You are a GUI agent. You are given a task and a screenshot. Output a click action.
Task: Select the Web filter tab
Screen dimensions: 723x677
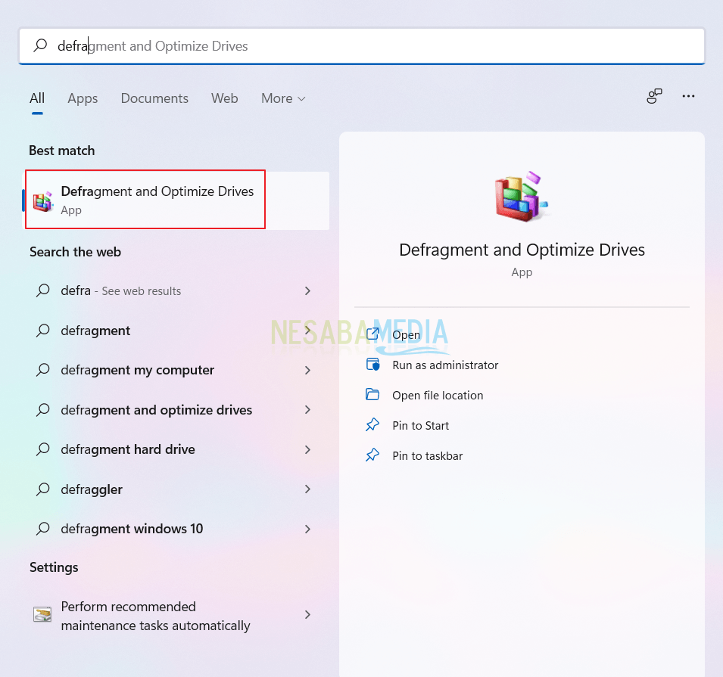(224, 98)
